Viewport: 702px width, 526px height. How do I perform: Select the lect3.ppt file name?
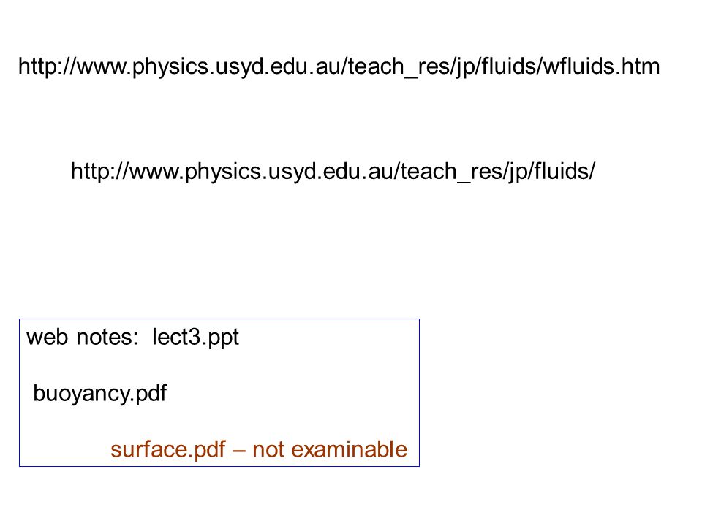coord(196,338)
